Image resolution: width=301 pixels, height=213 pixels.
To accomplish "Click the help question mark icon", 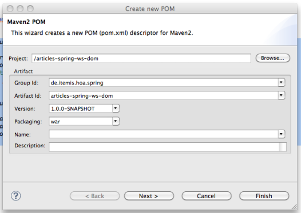I will (x=16, y=196).
